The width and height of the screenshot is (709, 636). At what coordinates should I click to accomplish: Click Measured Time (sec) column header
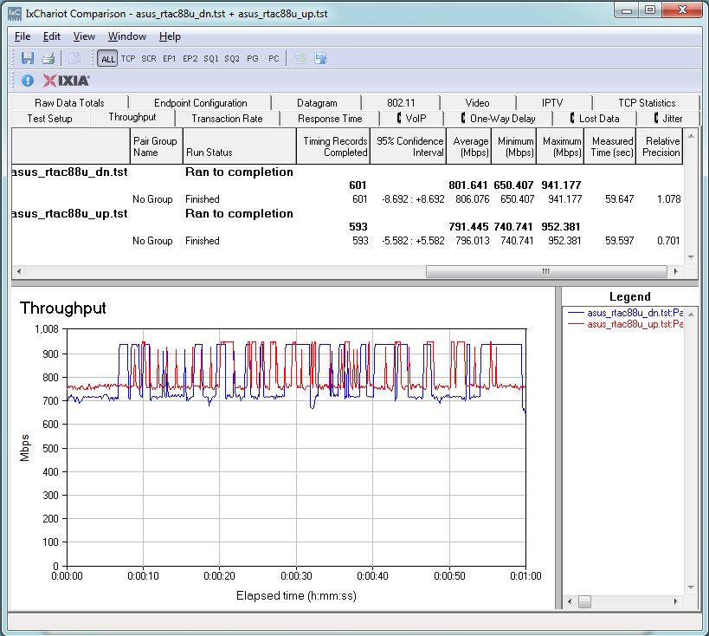(x=610, y=146)
